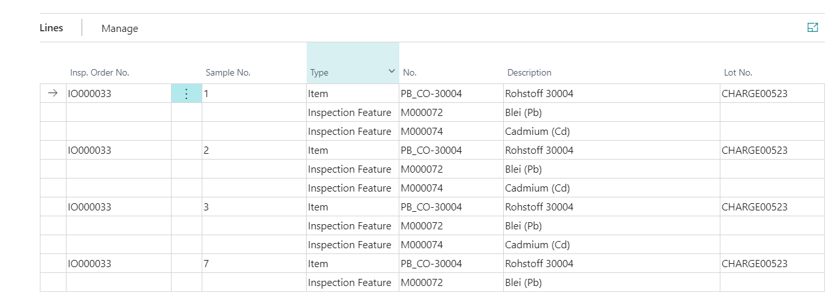Image resolution: width=832 pixels, height=301 pixels.
Task: Select the current-row arrow for sample 1
Action: (53, 94)
